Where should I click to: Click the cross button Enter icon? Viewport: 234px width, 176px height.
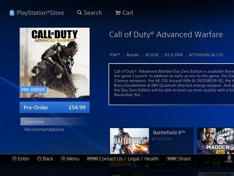click(14, 159)
